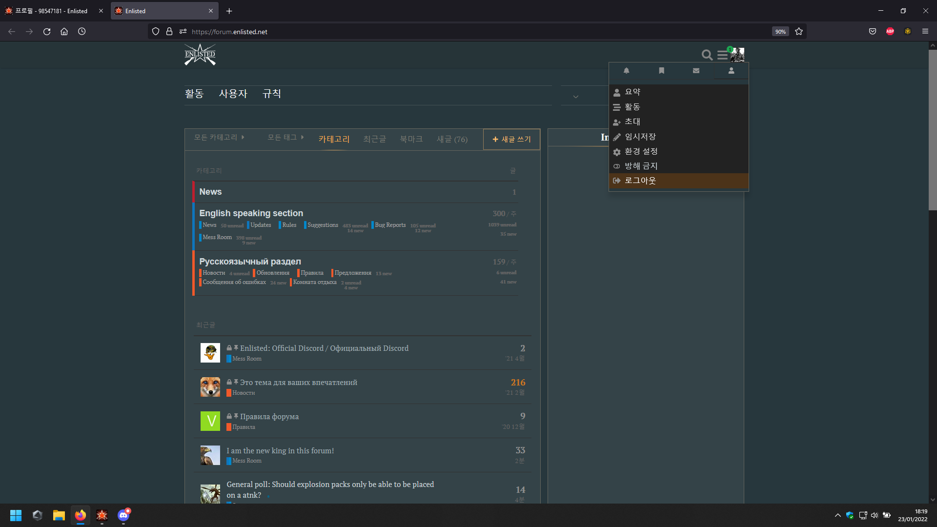937x527 pixels.
Task: Open the Rules subcategory
Action: click(289, 225)
